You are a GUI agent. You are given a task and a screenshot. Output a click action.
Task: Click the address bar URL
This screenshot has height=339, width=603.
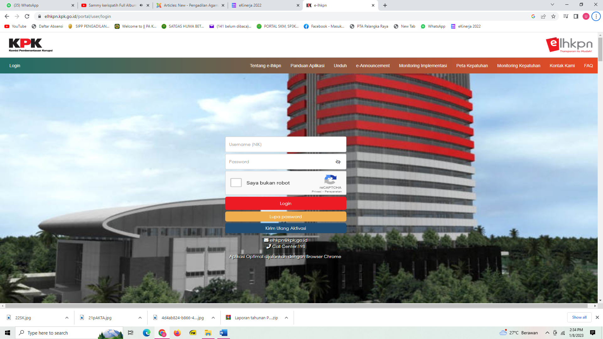point(78,16)
